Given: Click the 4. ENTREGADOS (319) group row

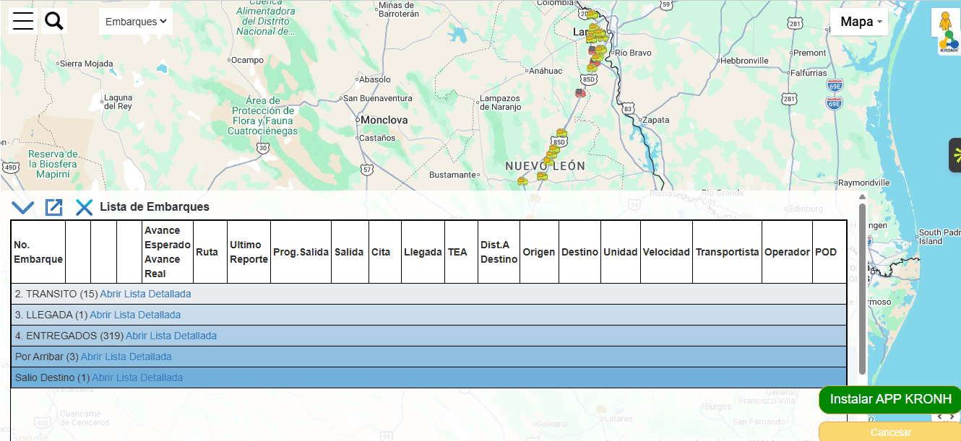Looking at the screenshot, I should (428, 336).
